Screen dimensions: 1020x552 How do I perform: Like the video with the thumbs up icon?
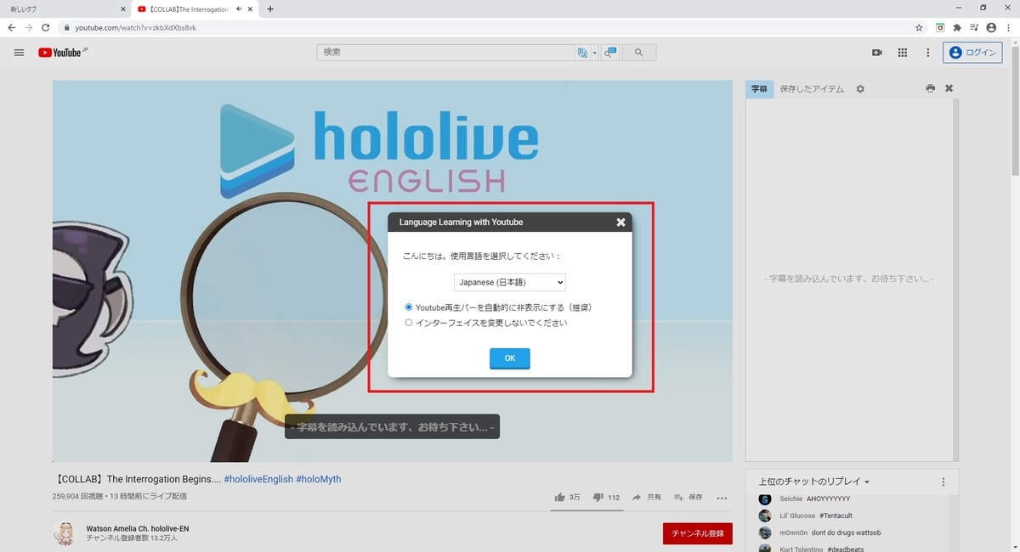[559, 498]
